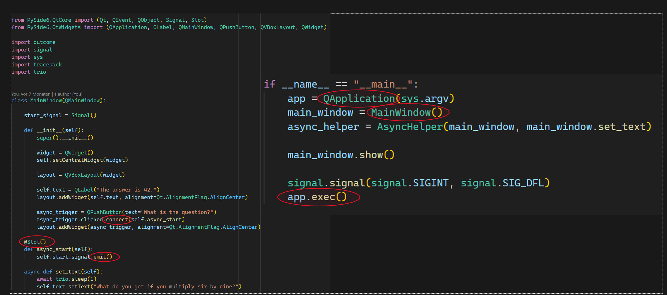The height and width of the screenshot is (295, 667).
Task: Click "main_window.set_text" argument
Action: tap(586, 127)
